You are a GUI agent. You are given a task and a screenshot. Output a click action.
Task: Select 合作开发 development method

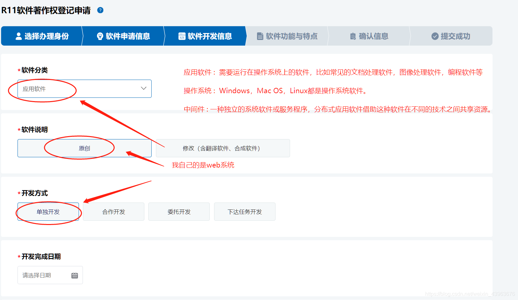coord(114,212)
